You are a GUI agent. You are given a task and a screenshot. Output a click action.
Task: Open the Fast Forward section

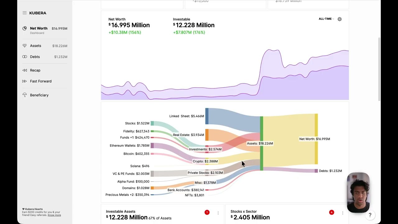(x=41, y=81)
